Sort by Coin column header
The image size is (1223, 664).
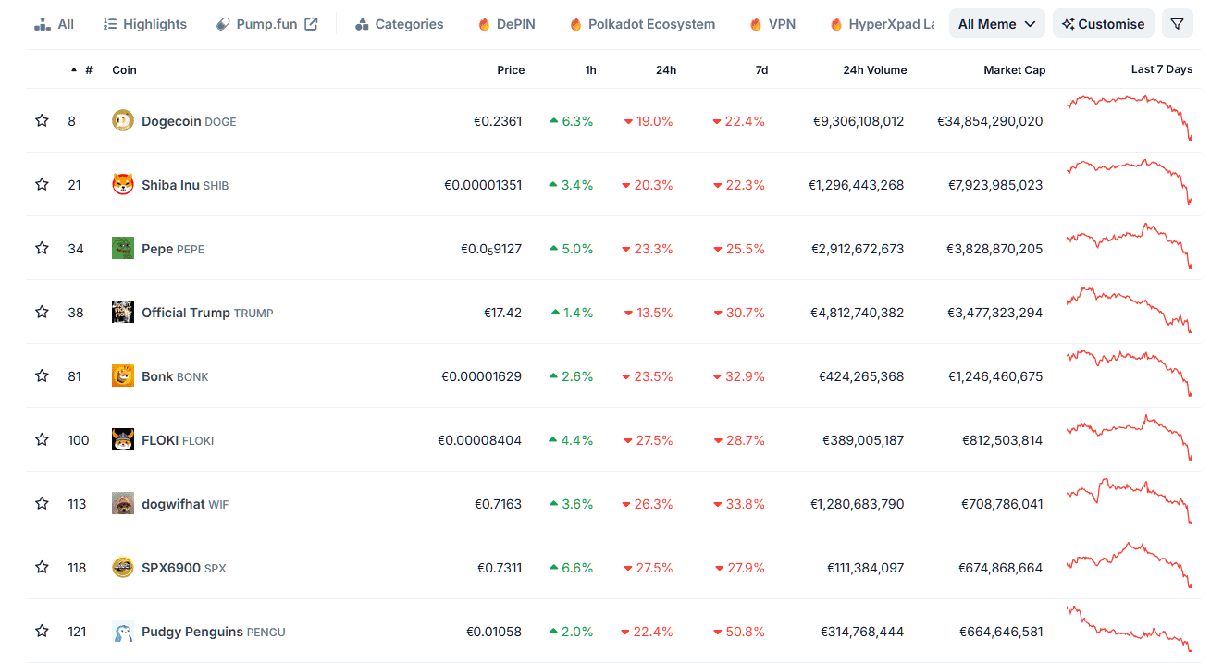coord(124,69)
